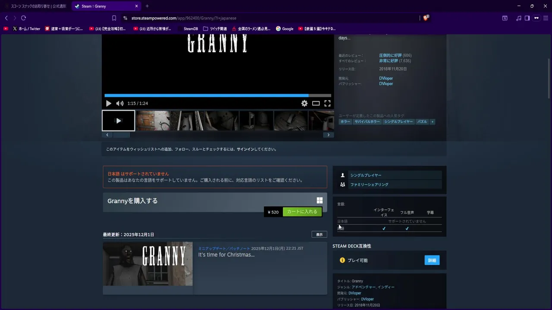Click the interface checkmark in language table

tap(384, 229)
